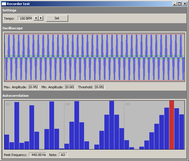This screenshot has width=189, height=161.
Task: Decrease tempo with the left arrow
Action: point(36,18)
